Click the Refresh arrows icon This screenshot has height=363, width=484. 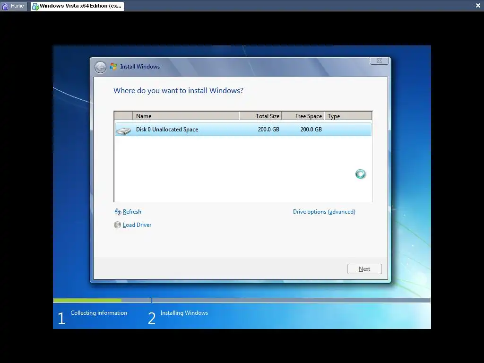point(118,212)
